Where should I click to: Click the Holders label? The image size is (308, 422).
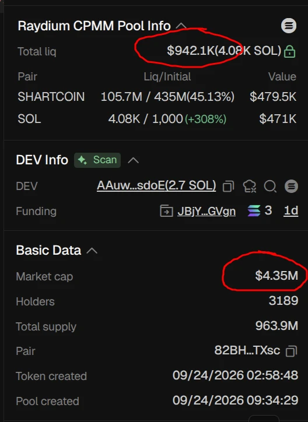pyautogui.click(x=35, y=301)
